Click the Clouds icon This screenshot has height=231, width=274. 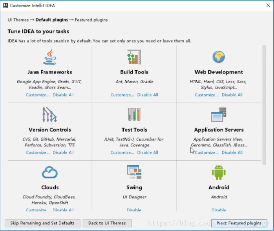[x=50, y=172]
